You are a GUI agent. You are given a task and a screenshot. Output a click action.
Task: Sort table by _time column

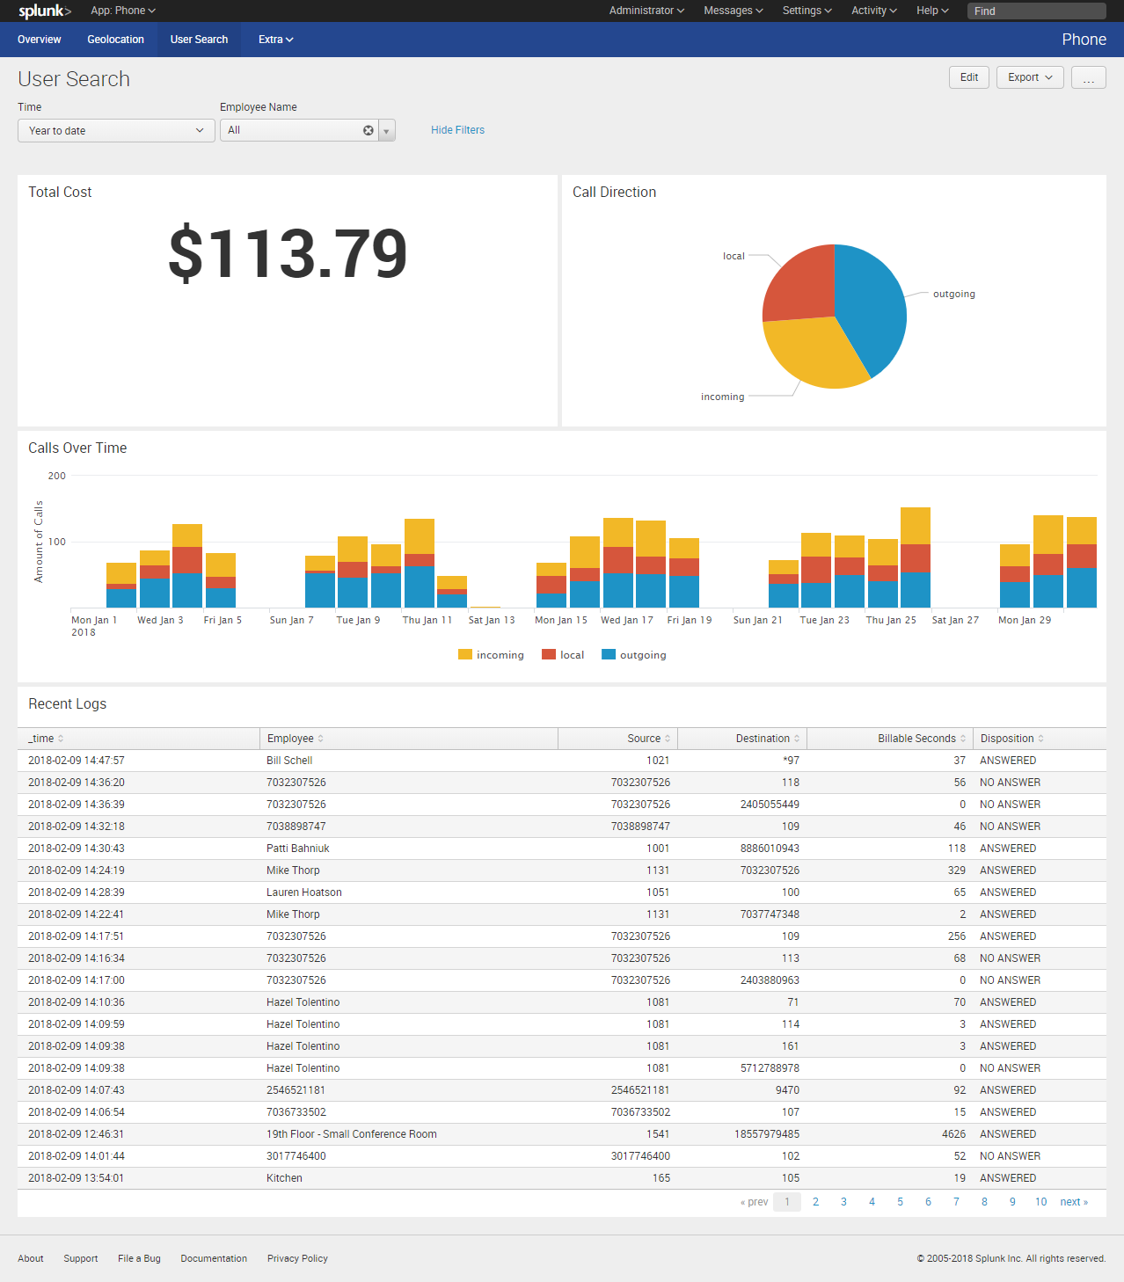coord(45,739)
